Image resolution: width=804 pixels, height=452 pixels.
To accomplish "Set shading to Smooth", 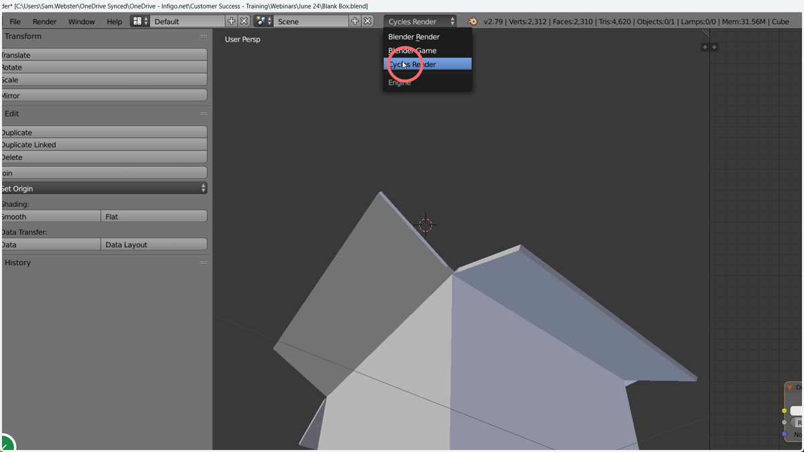I will click(x=50, y=217).
